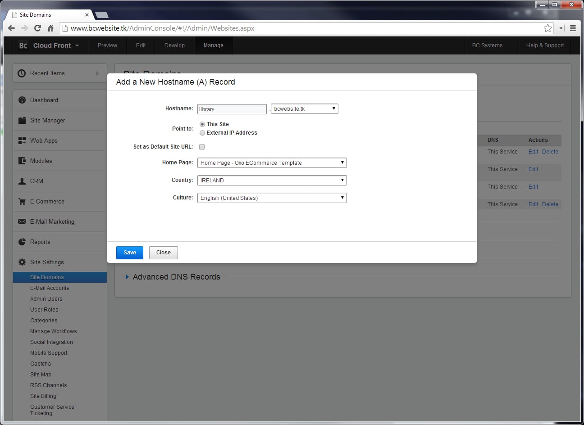584x425 pixels.
Task: Open Customer Service Ticketing in the sidebar
Action: coord(52,410)
